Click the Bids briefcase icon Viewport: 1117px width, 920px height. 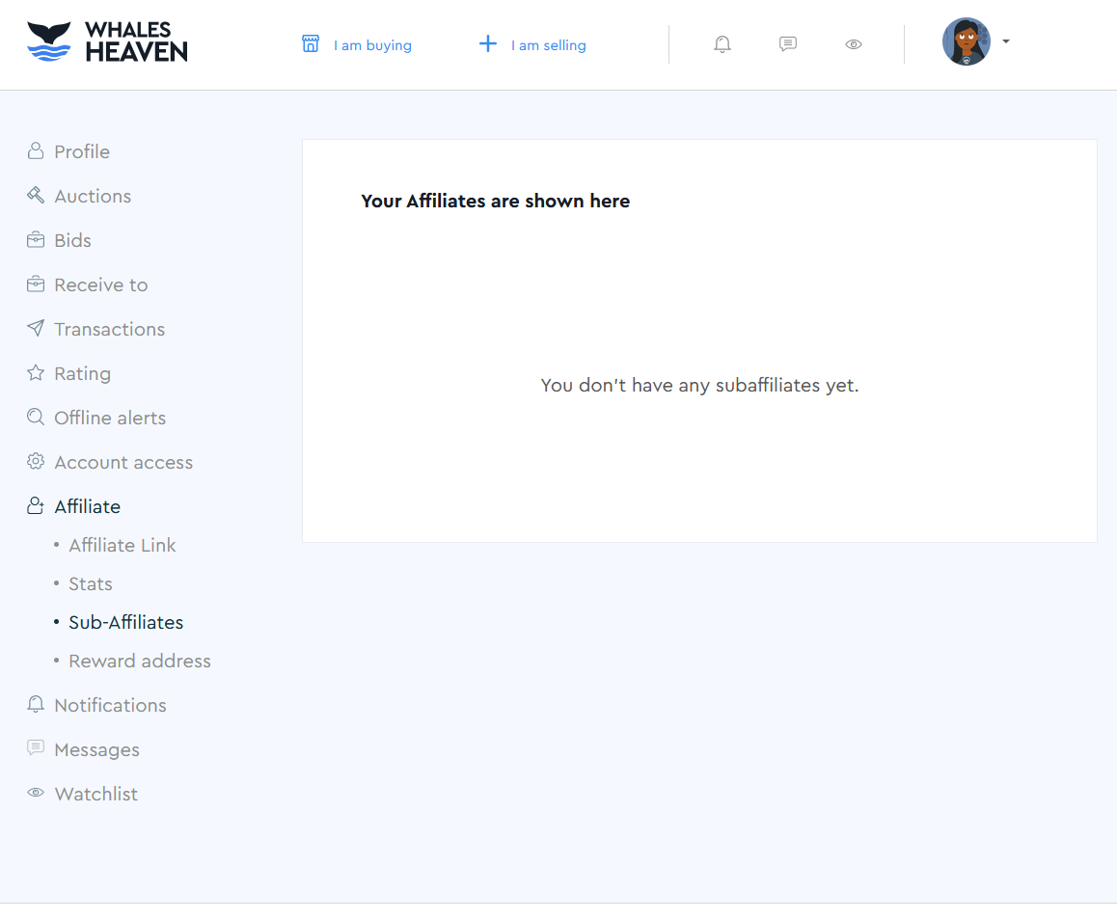pos(36,240)
